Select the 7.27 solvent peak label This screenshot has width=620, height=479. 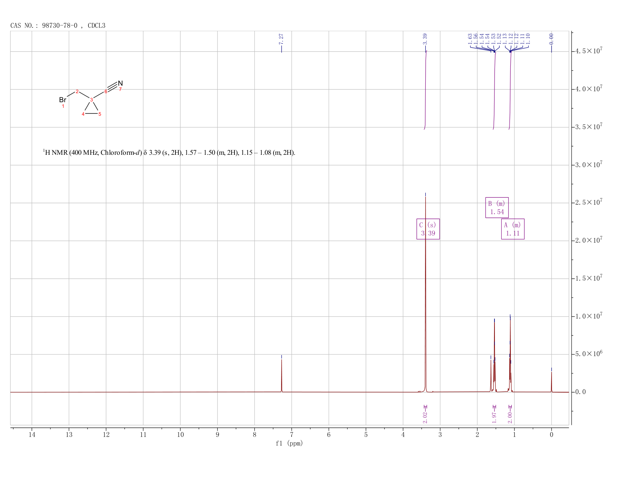pyautogui.click(x=281, y=39)
